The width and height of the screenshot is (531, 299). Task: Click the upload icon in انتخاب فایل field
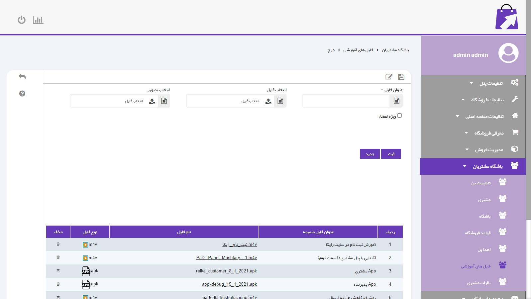(268, 101)
